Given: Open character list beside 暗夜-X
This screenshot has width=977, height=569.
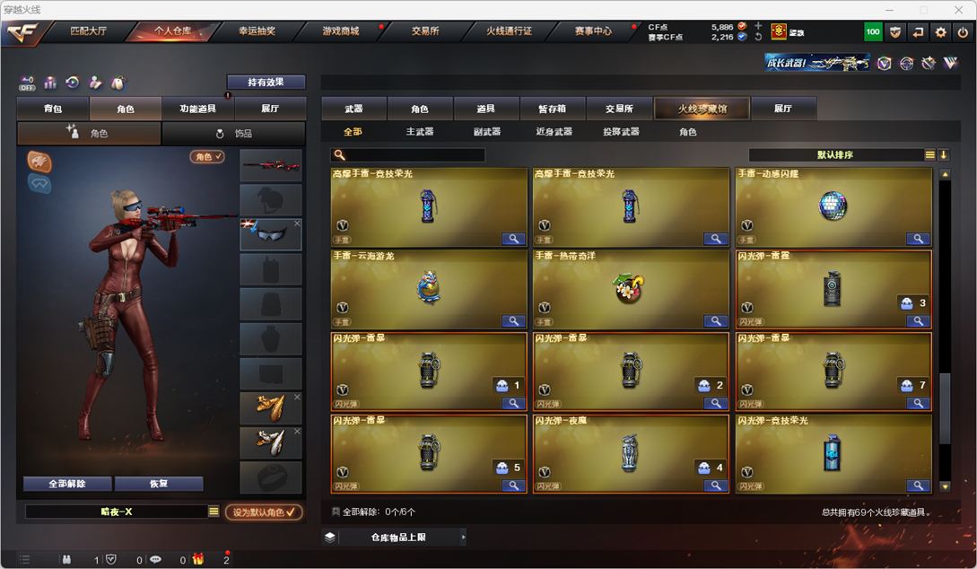Looking at the screenshot, I should 214,511.
